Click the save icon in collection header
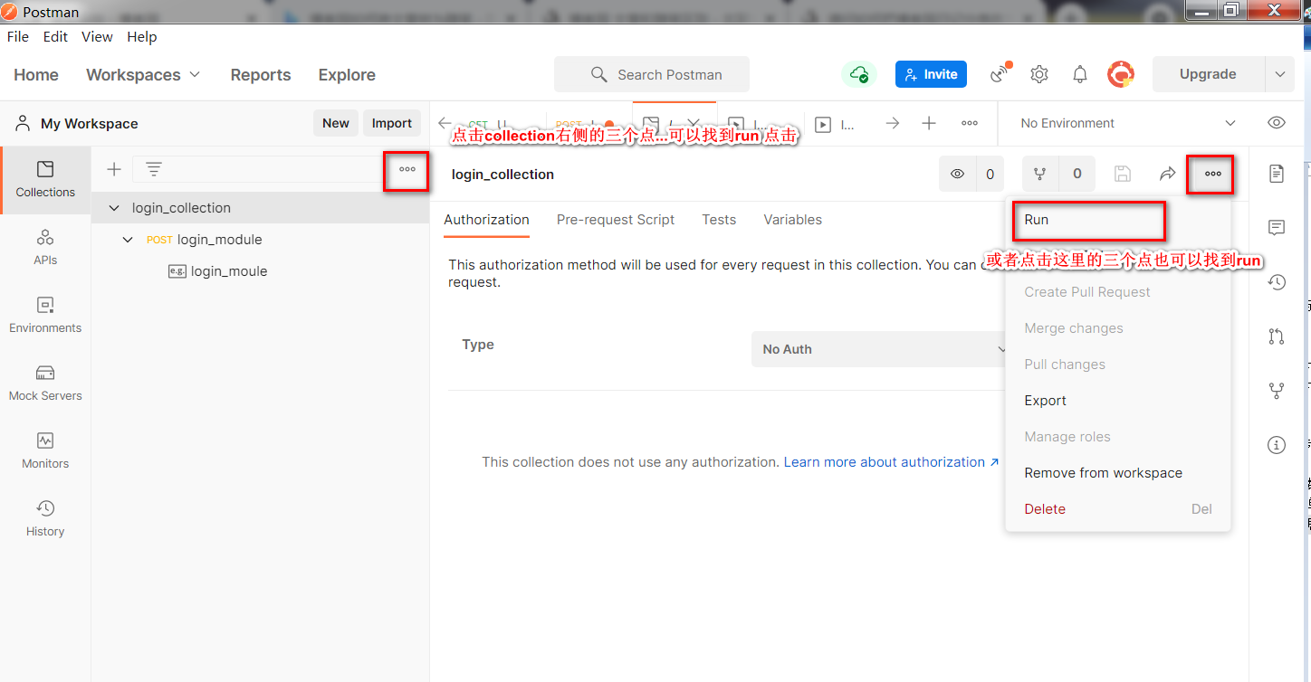The width and height of the screenshot is (1311, 682). 1122,174
